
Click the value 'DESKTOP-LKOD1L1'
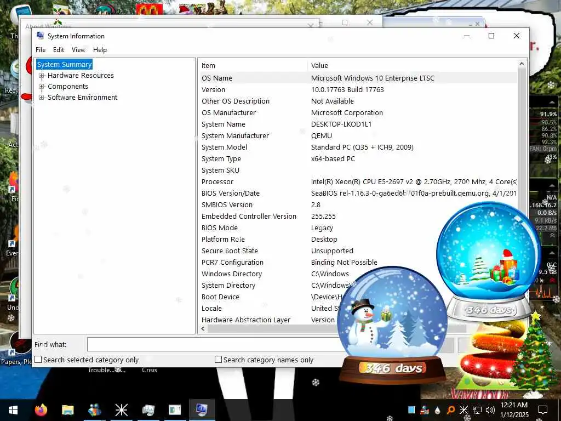(x=341, y=124)
